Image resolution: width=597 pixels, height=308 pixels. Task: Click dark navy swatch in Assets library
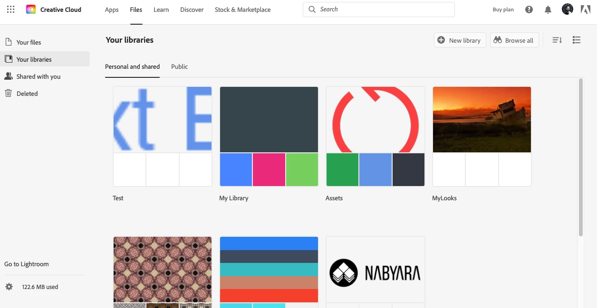pyautogui.click(x=408, y=169)
